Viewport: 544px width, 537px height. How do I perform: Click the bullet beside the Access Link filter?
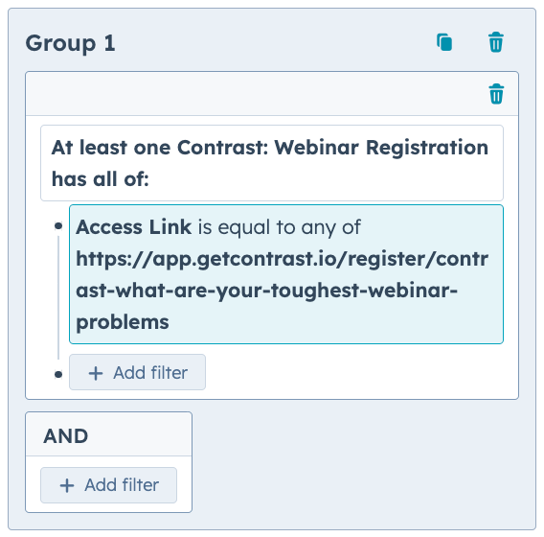click(x=58, y=226)
